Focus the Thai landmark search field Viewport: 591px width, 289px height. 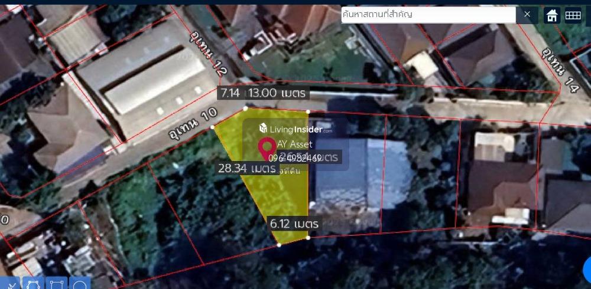tap(428, 15)
